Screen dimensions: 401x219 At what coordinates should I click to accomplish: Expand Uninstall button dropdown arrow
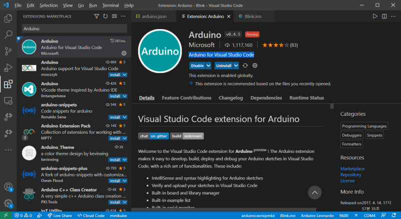[x=236, y=66]
